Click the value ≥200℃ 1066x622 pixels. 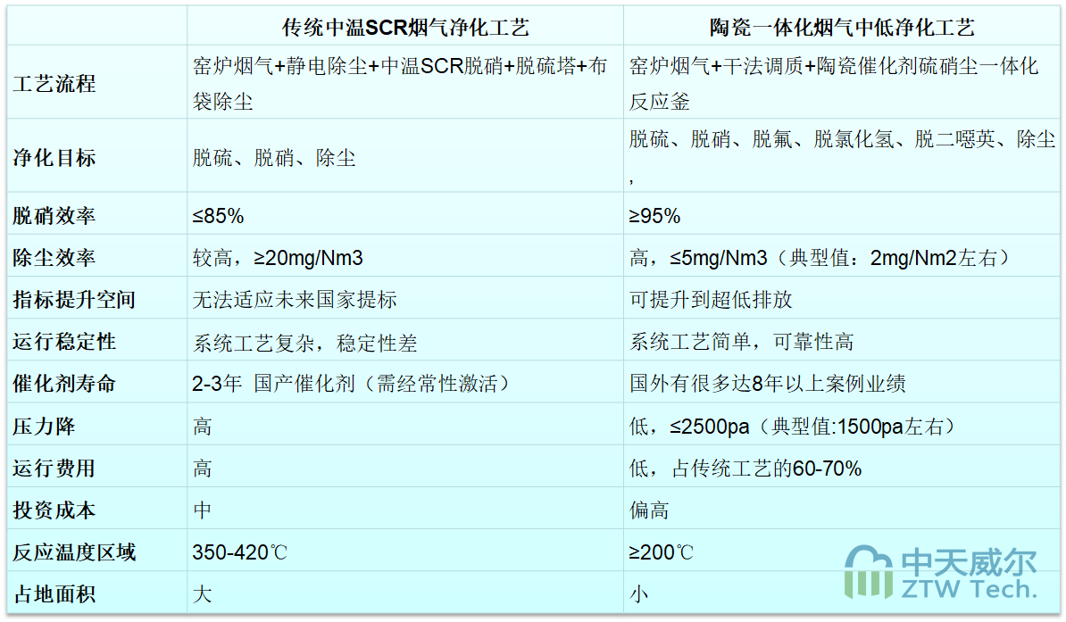click(x=661, y=552)
